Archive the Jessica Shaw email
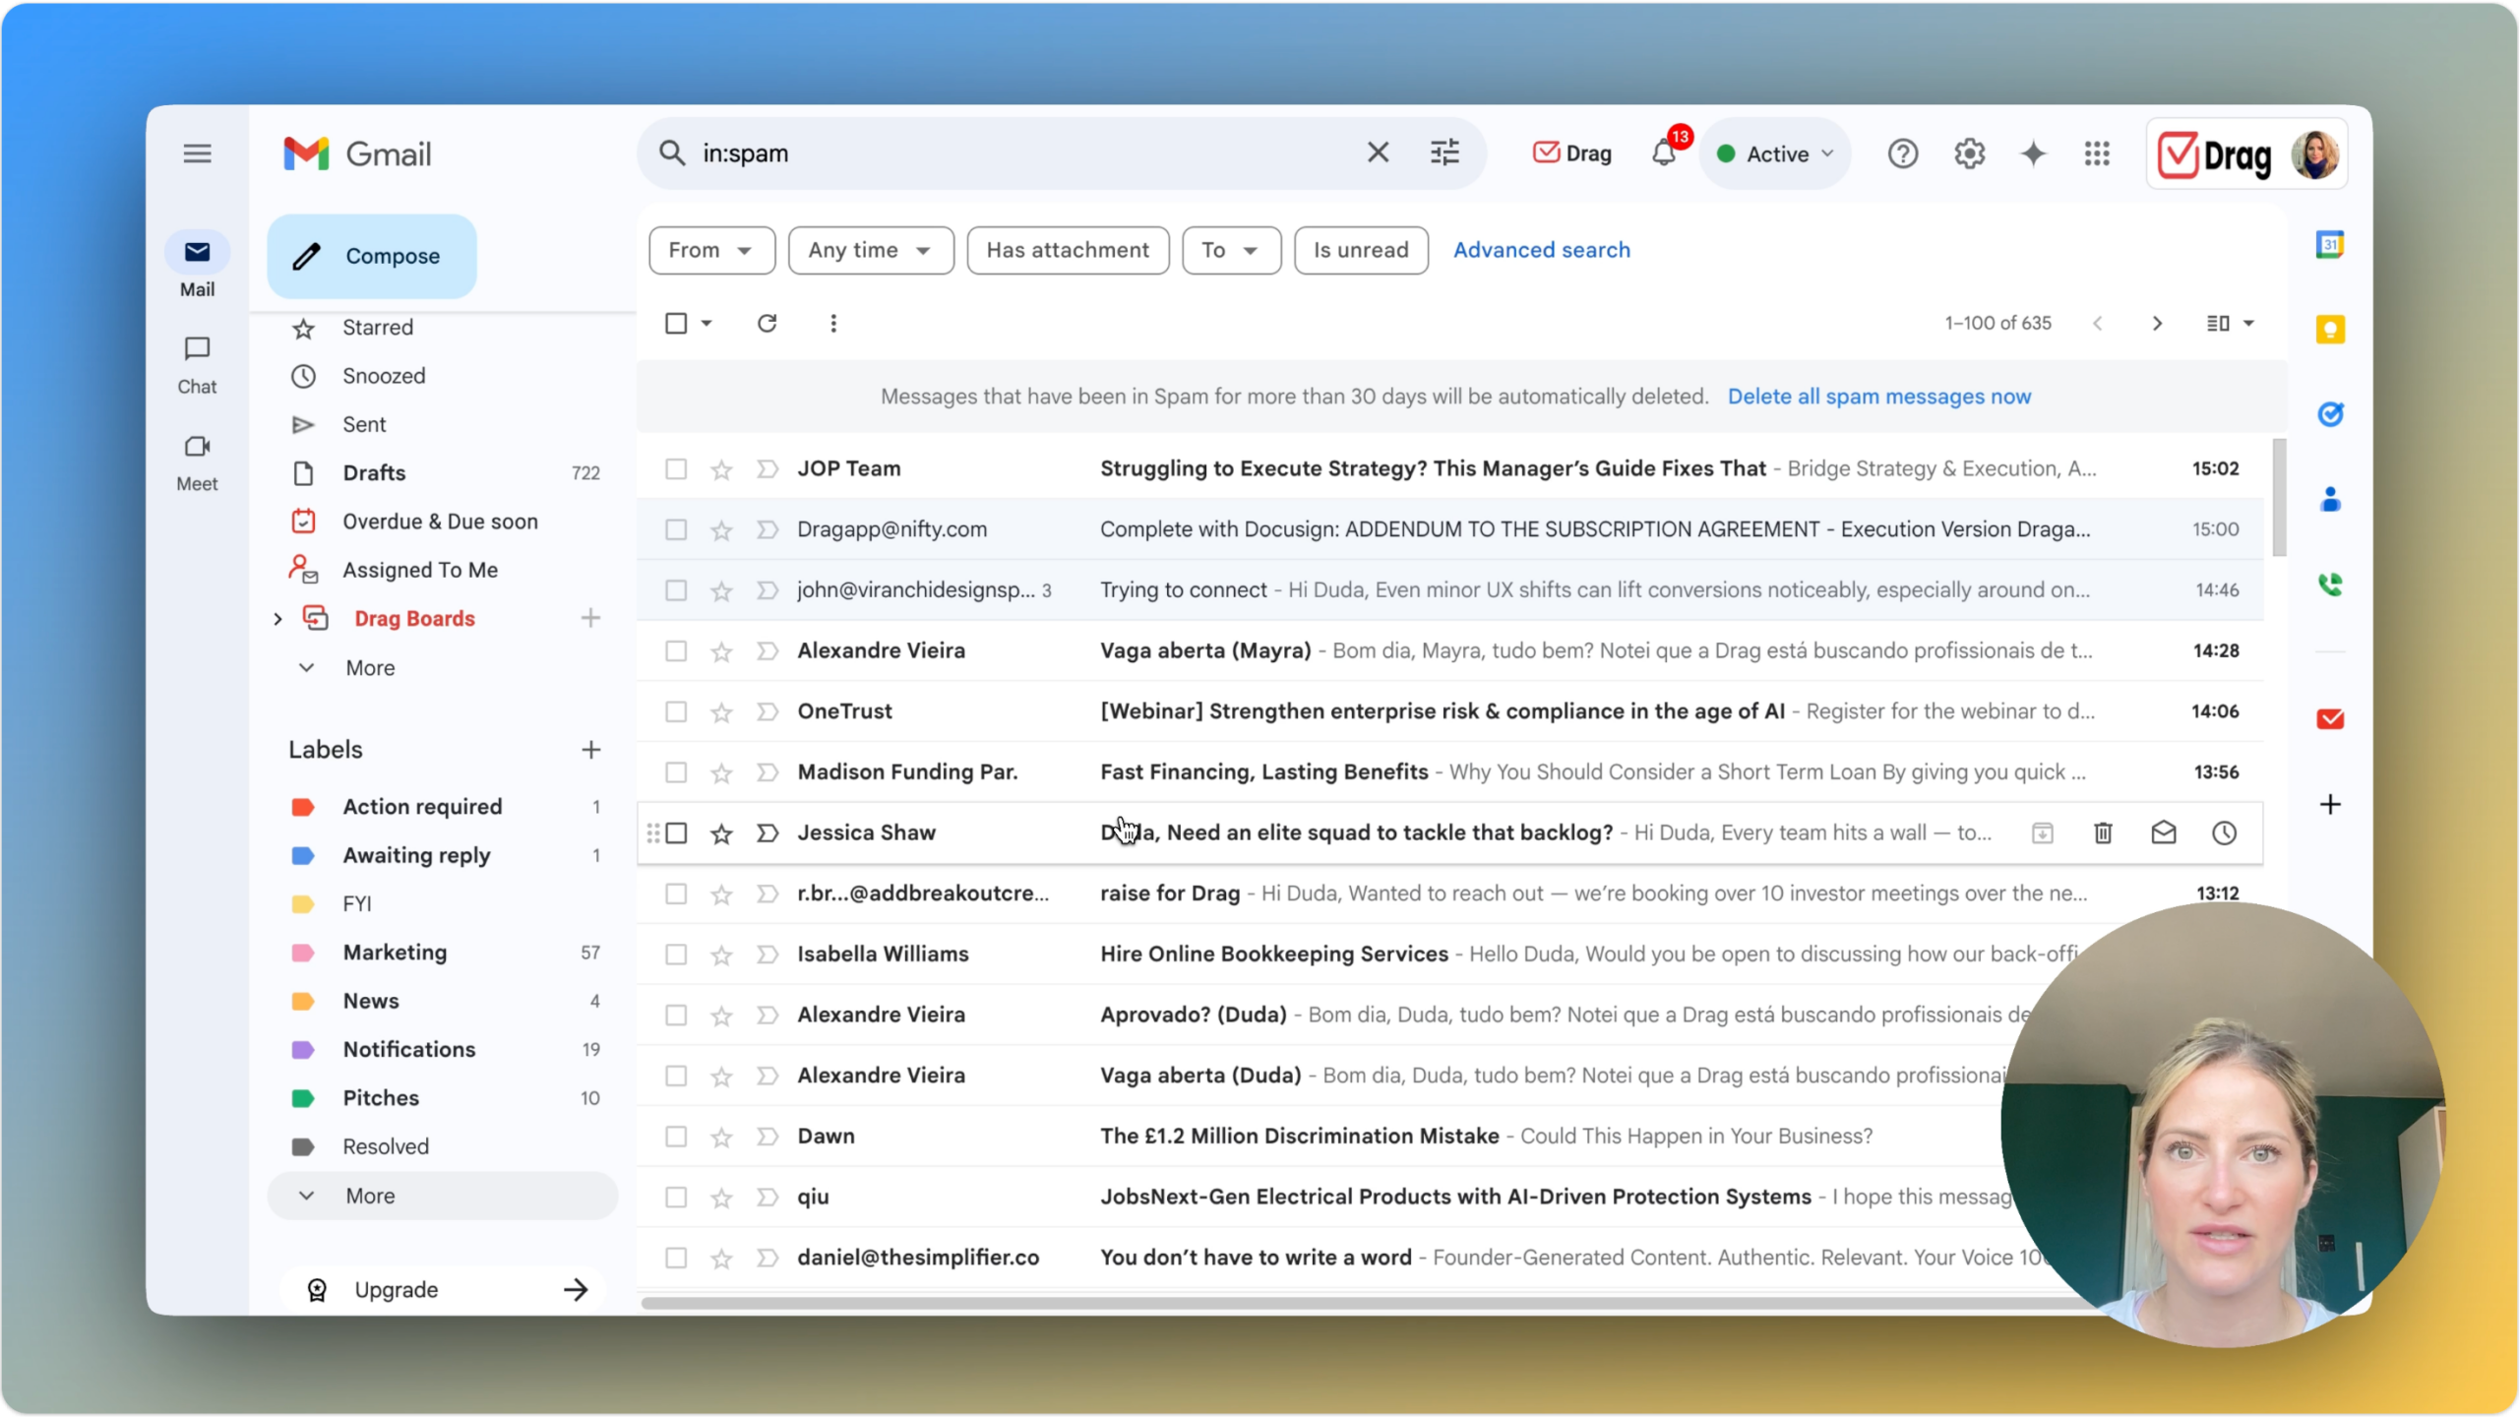 click(x=2042, y=832)
